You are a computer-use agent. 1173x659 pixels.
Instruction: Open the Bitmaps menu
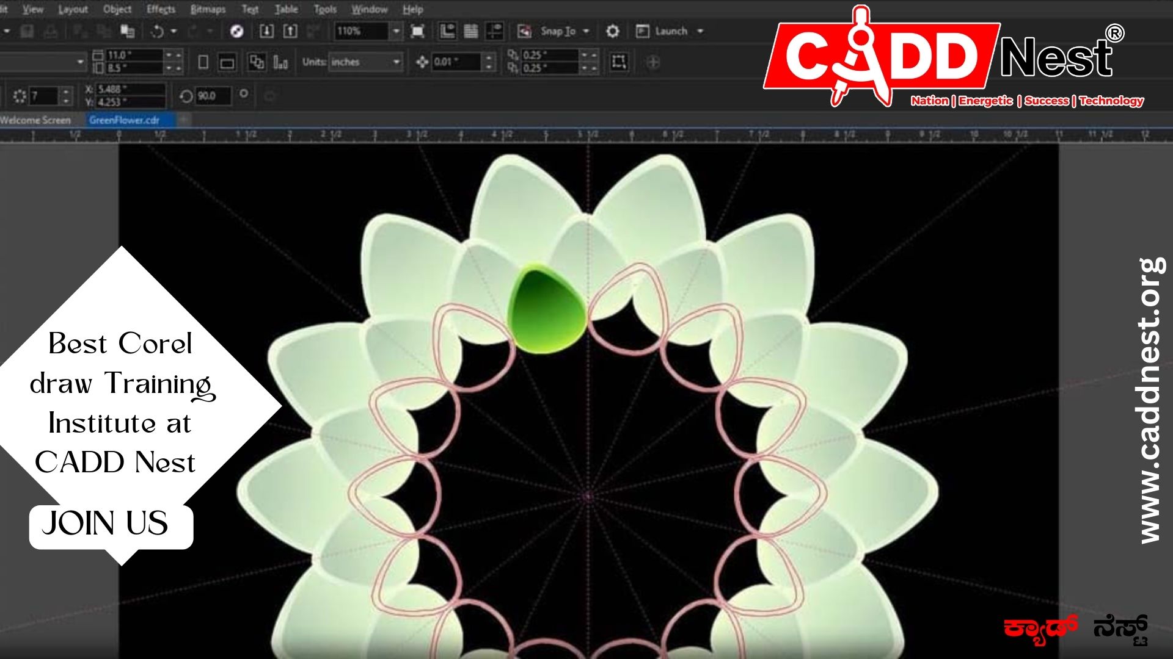(x=208, y=9)
